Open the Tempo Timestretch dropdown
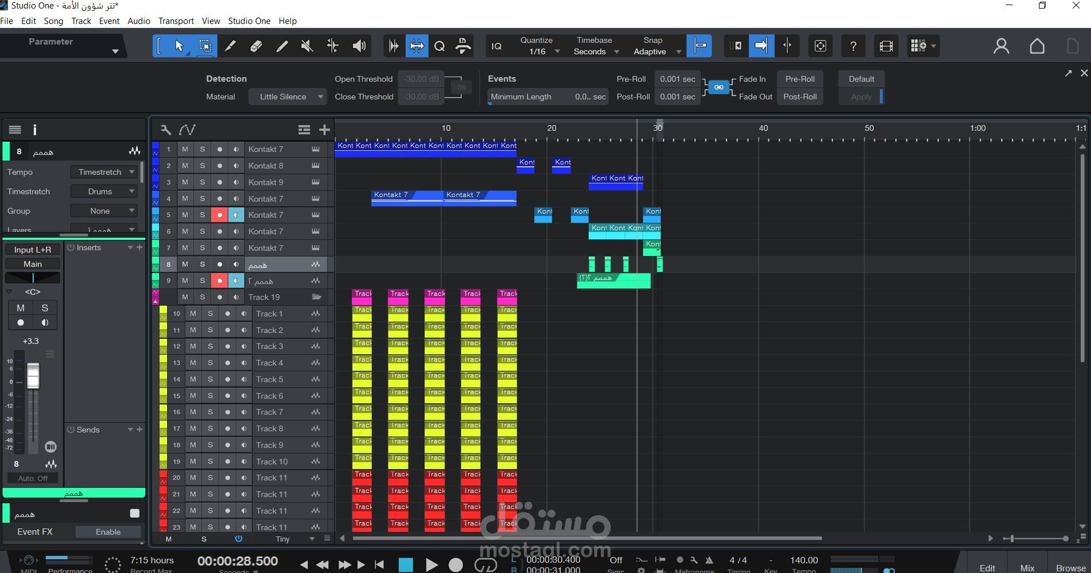 [x=104, y=172]
